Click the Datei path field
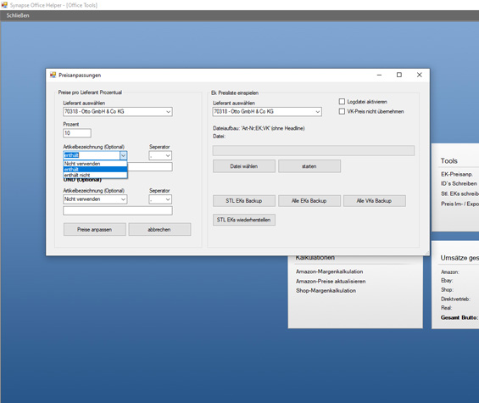Viewport: 479px width, 403px height. [x=314, y=150]
